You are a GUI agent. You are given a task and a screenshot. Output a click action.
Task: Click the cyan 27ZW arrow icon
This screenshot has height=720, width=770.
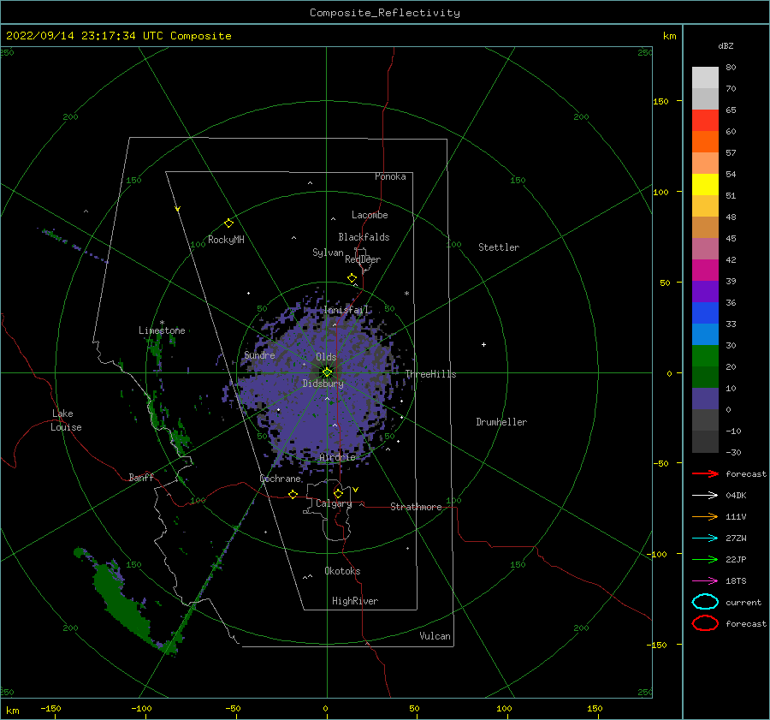point(705,539)
